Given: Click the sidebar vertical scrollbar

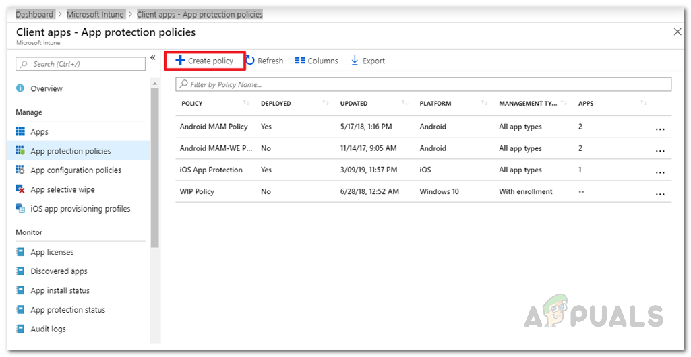Looking at the screenshot, I should tap(155, 168).
